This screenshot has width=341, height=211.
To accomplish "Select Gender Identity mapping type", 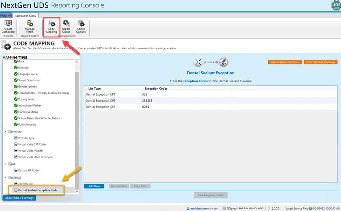I will pyautogui.click(x=27, y=86).
